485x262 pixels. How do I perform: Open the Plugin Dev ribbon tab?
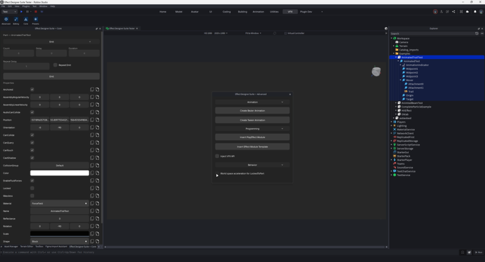(x=306, y=12)
